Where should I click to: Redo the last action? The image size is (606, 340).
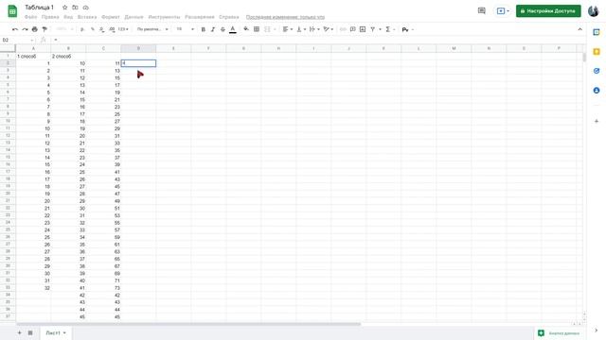pyautogui.click(x=25, y=29)
